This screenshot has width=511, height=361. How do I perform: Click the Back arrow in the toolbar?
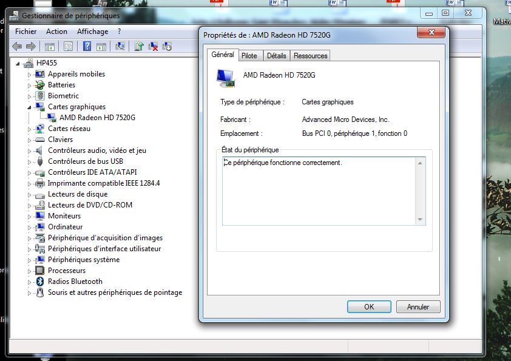[x=17, y=46]
